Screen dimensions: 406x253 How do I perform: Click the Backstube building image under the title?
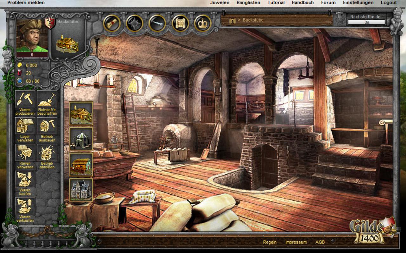(67, 43)
